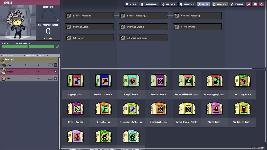Viewport: 267px width, 150px height.
Task: Click the Havenano colony icon
Action: tap(2, 59)
